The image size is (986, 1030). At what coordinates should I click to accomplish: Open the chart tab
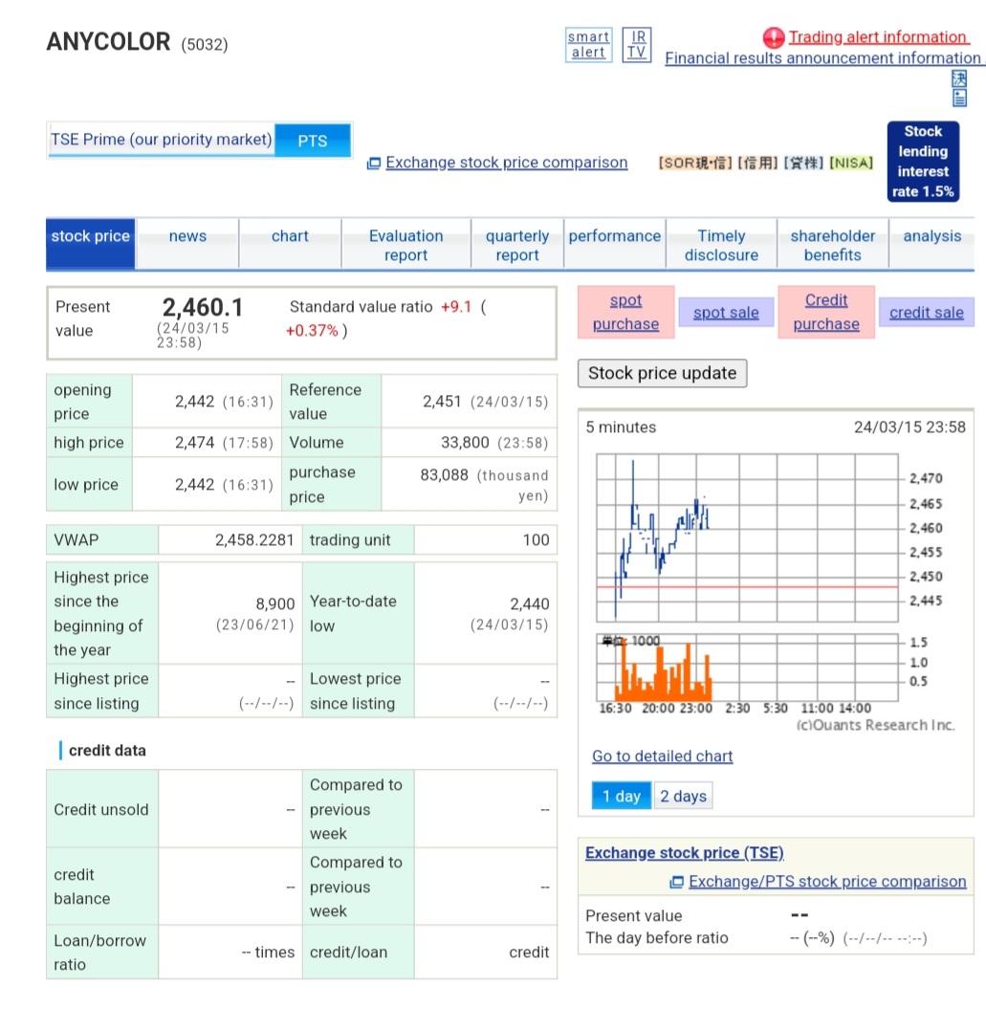point(290,243)
